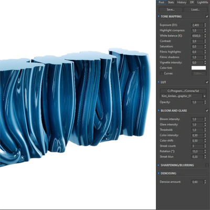Click the Rotation spinner arrows
The image size is (210, 210).
point(205,151)
